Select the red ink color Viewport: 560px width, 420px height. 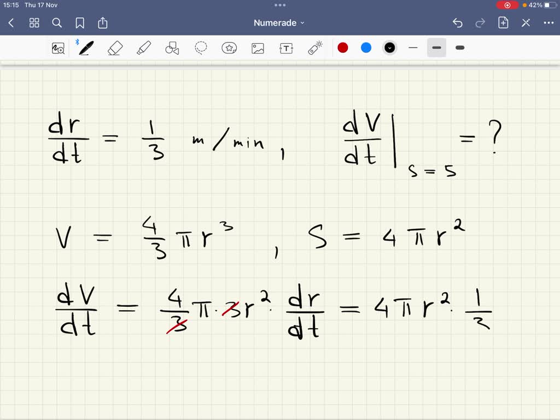click(x=343, y=48)
